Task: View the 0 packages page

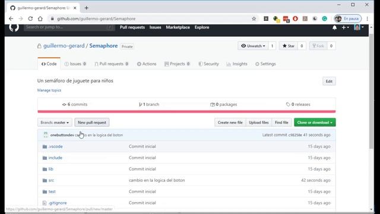Action: coord(224,105)
